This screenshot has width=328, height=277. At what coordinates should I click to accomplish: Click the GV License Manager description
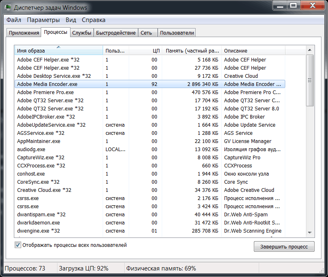248,141
